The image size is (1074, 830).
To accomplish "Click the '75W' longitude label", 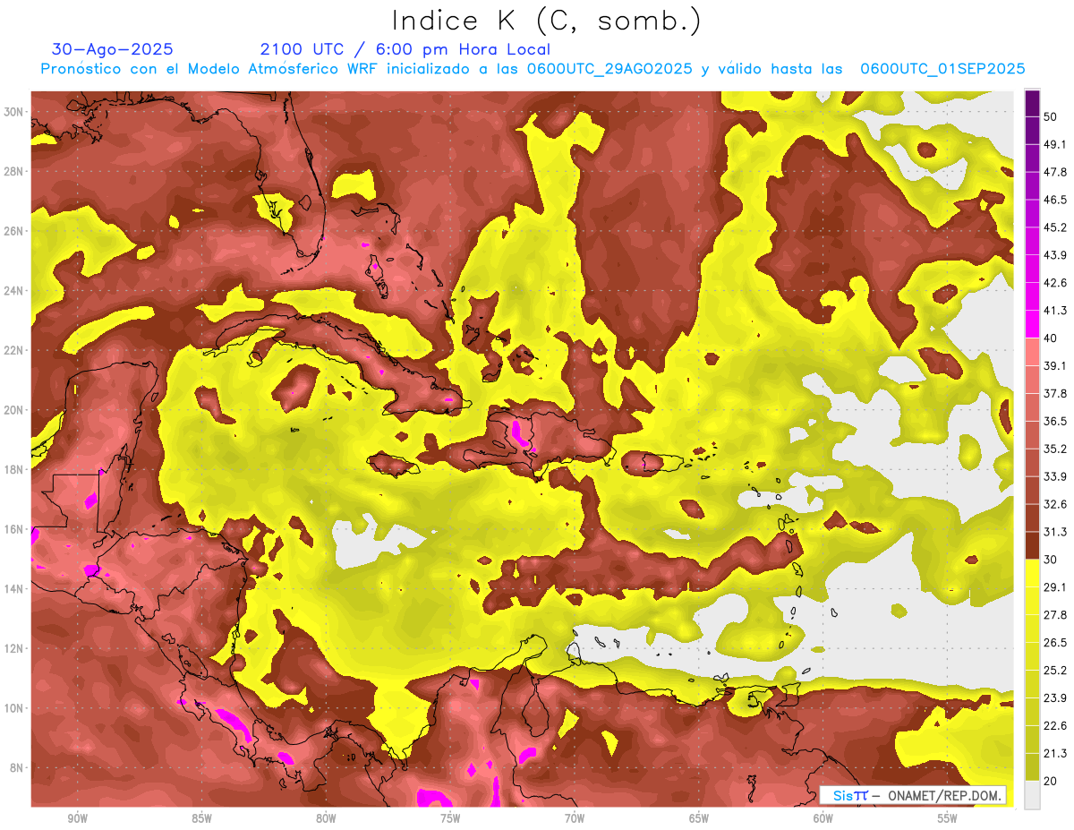I will click(450, 819).
